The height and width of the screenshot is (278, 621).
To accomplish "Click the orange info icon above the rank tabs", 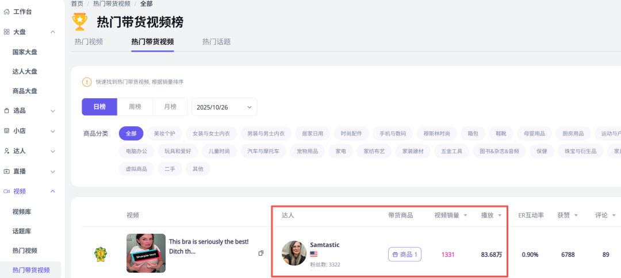I will [x=87, y=82].
